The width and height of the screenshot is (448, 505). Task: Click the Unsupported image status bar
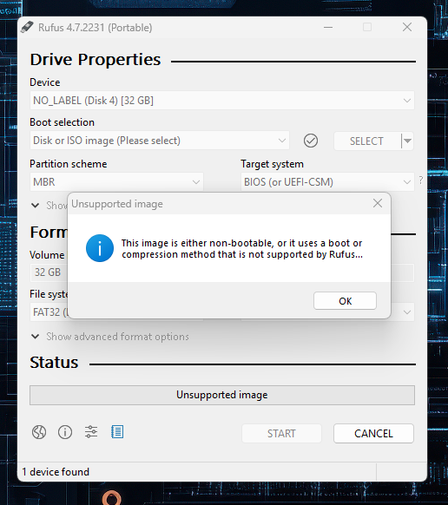pos(222,395)
